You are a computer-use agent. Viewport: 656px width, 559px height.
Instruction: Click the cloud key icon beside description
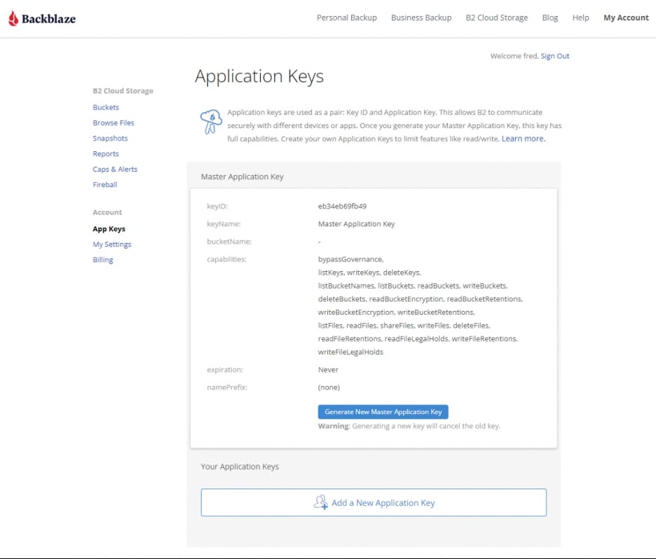coord(211,121)
